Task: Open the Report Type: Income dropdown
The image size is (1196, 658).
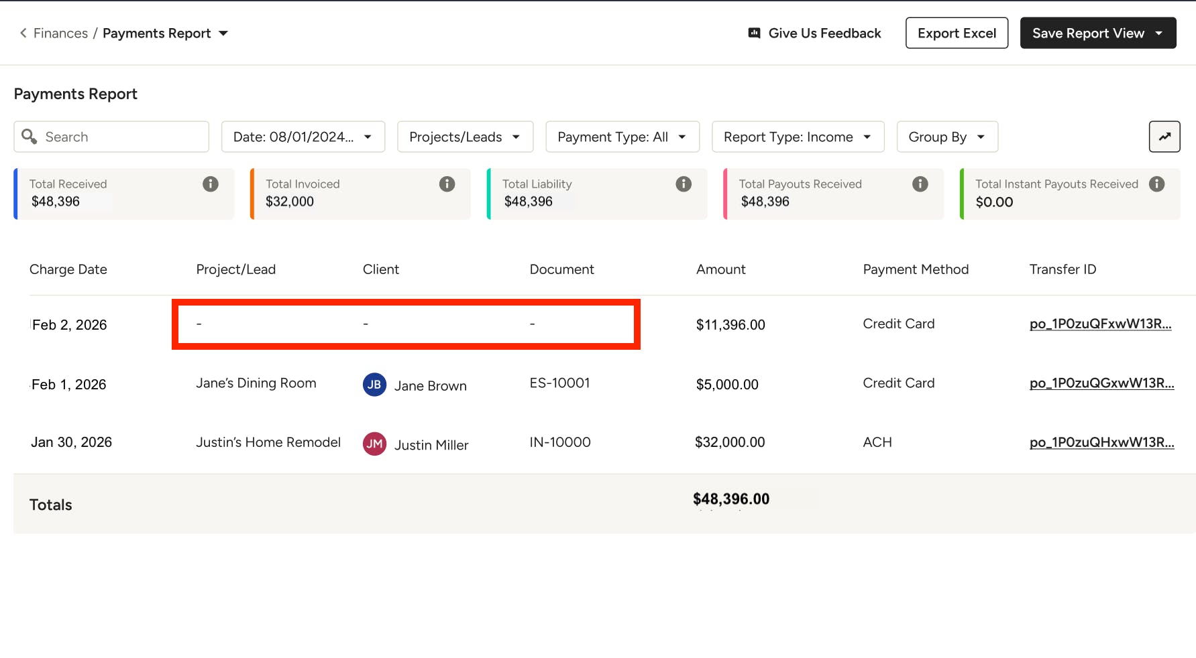Action: 798,137
